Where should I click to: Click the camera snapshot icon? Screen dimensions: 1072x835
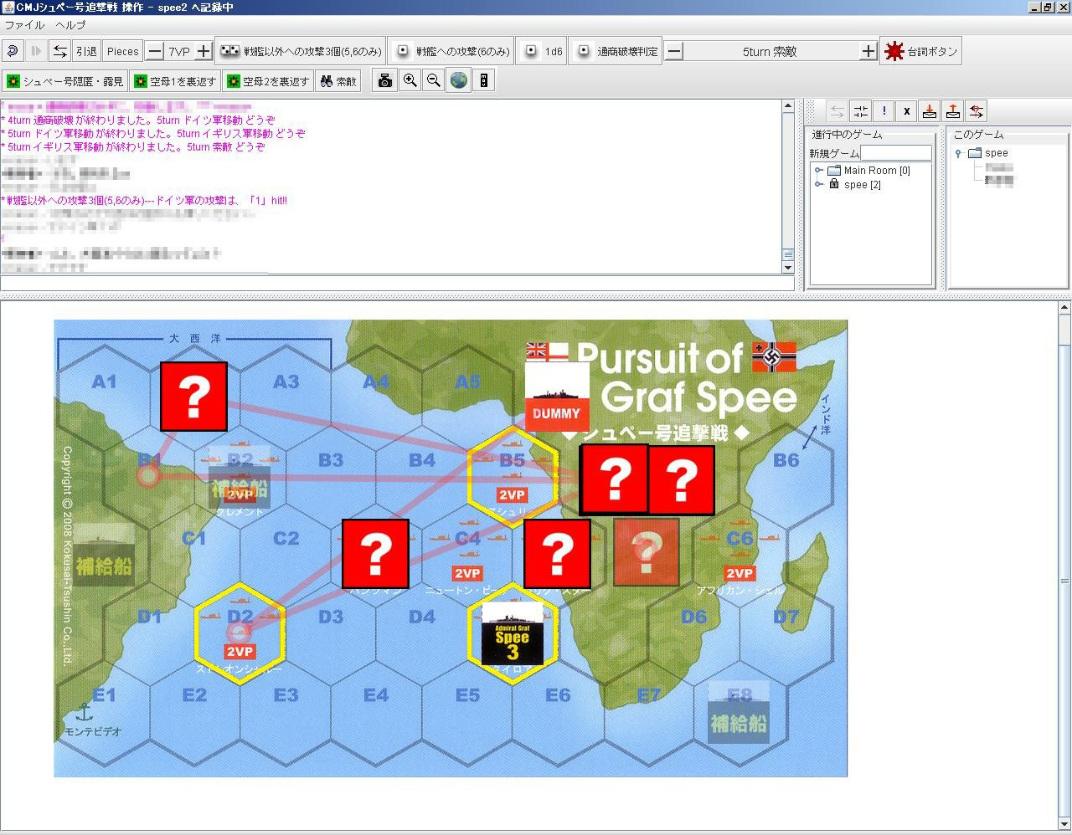[x=384, y=80]
